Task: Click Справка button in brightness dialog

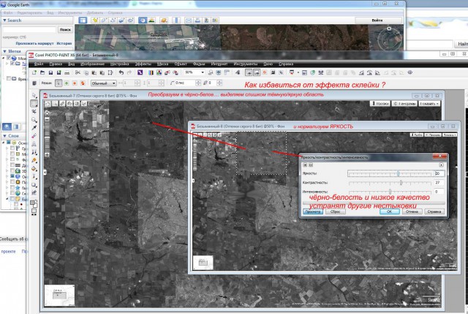Action: (434, 212)
